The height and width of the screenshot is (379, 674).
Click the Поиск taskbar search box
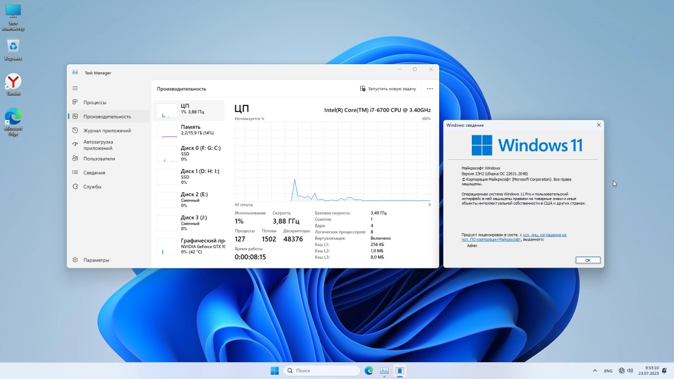click(x=322, y=371)
